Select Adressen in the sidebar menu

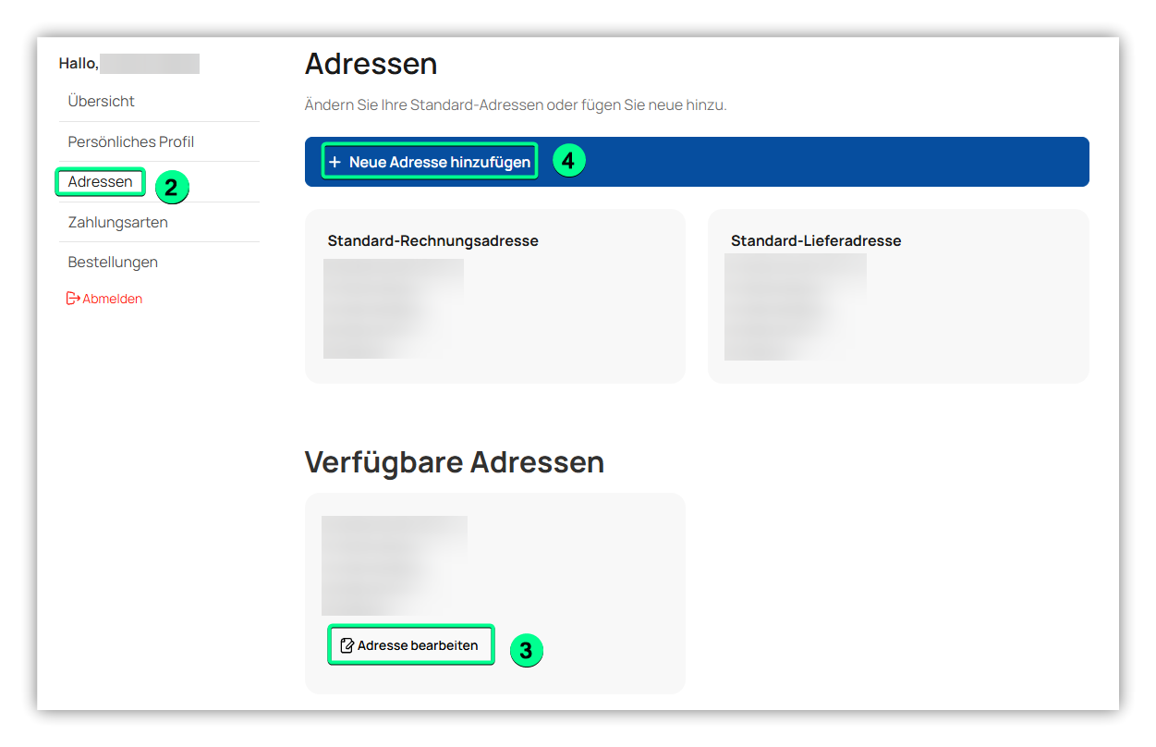(100, 182)
